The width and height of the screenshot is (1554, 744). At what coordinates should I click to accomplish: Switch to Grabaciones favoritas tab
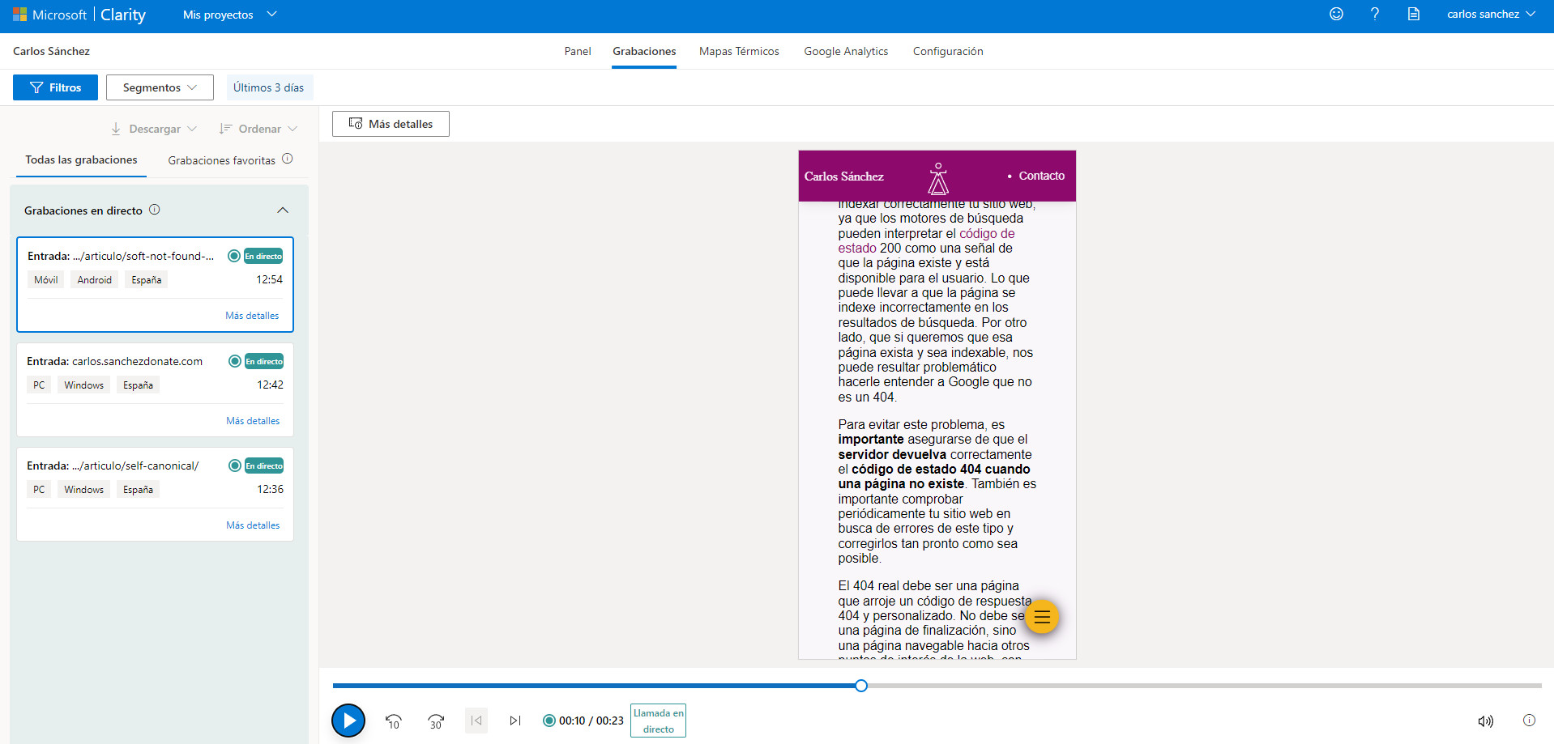[222, 160]
